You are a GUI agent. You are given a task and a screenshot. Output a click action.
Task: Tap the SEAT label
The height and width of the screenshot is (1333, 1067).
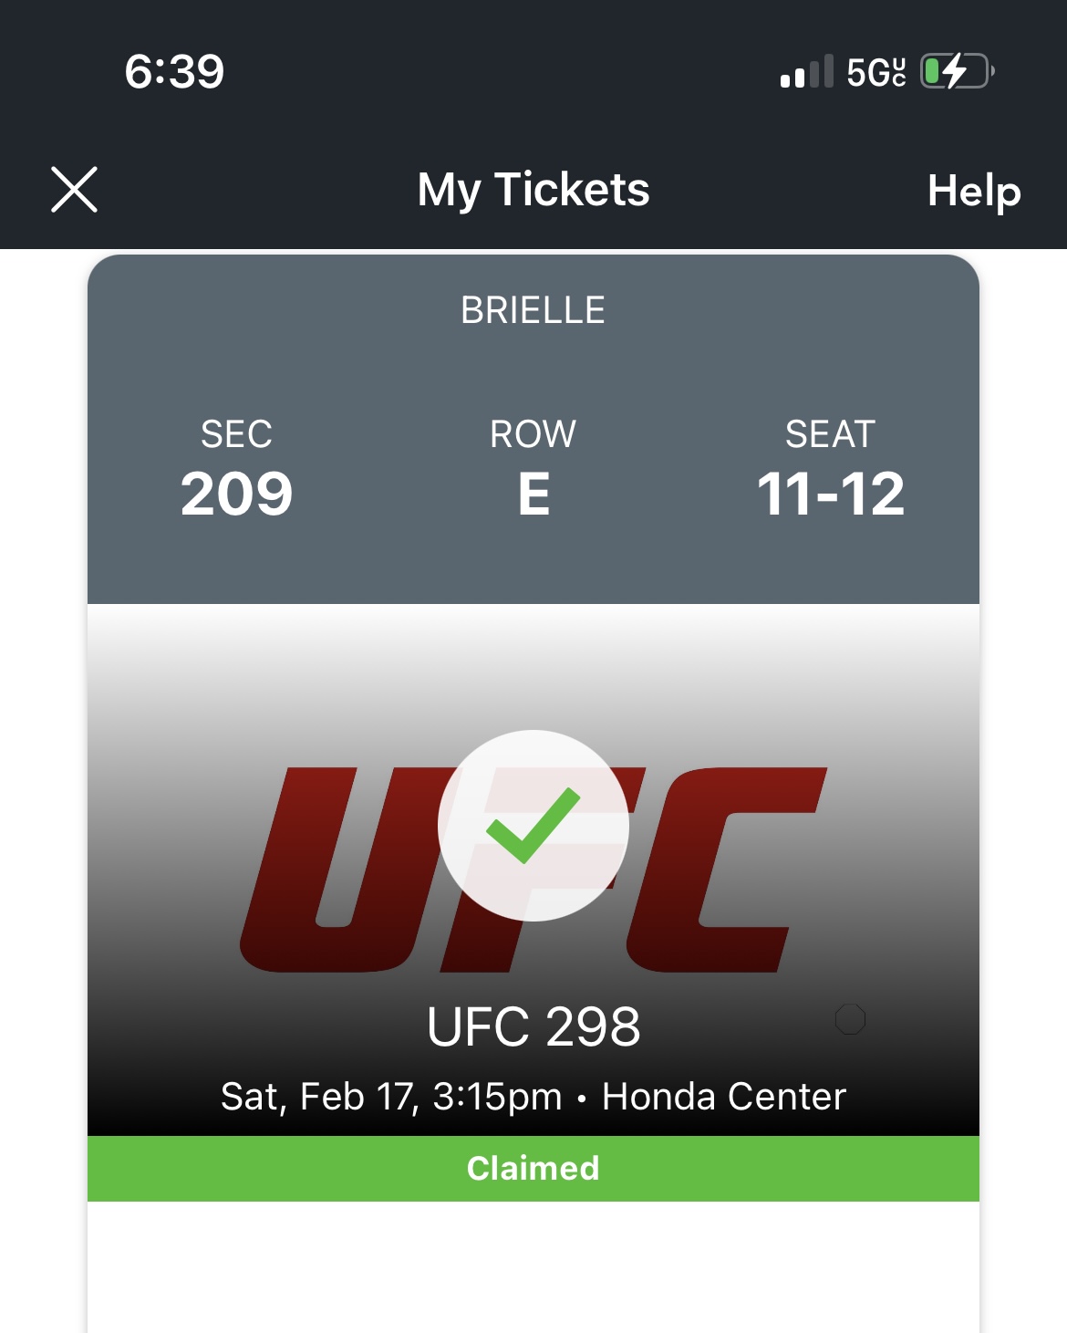tap(831, 434)
